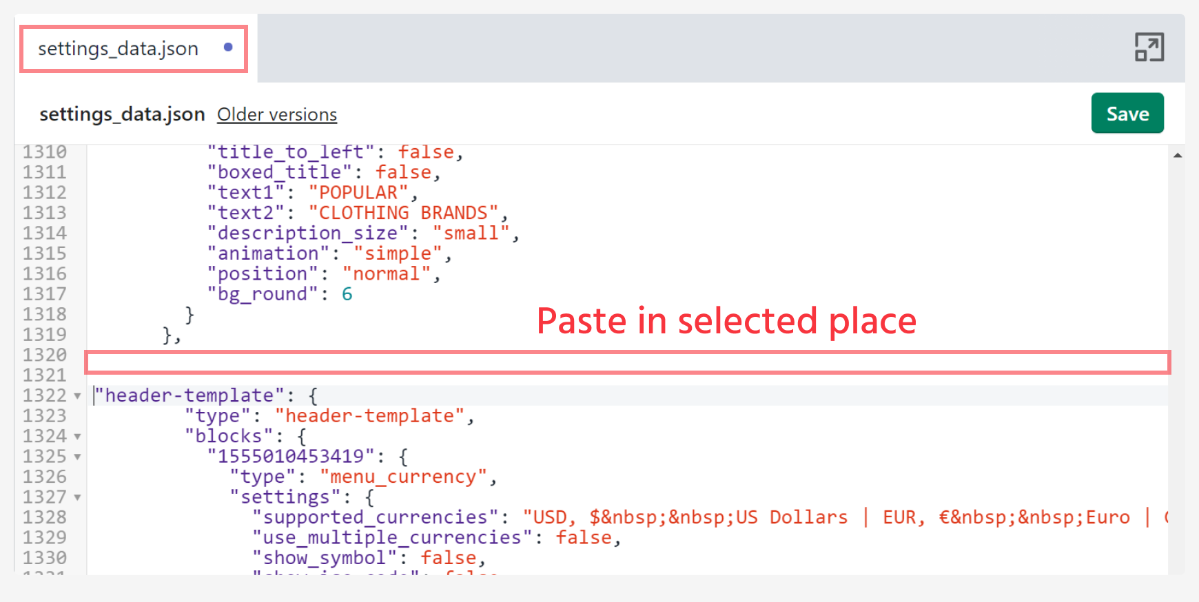Fold the settings object at line 1327

[x=77, y=497]
